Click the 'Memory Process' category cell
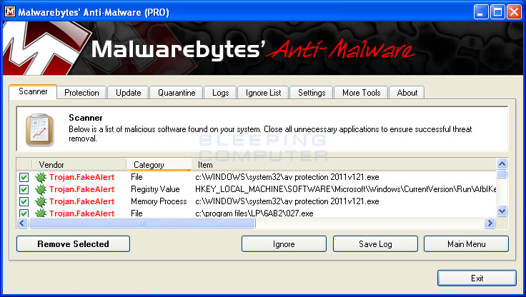The height and width of the screenshot is (297, 526). pyautogui.click(x=159, y=201)
